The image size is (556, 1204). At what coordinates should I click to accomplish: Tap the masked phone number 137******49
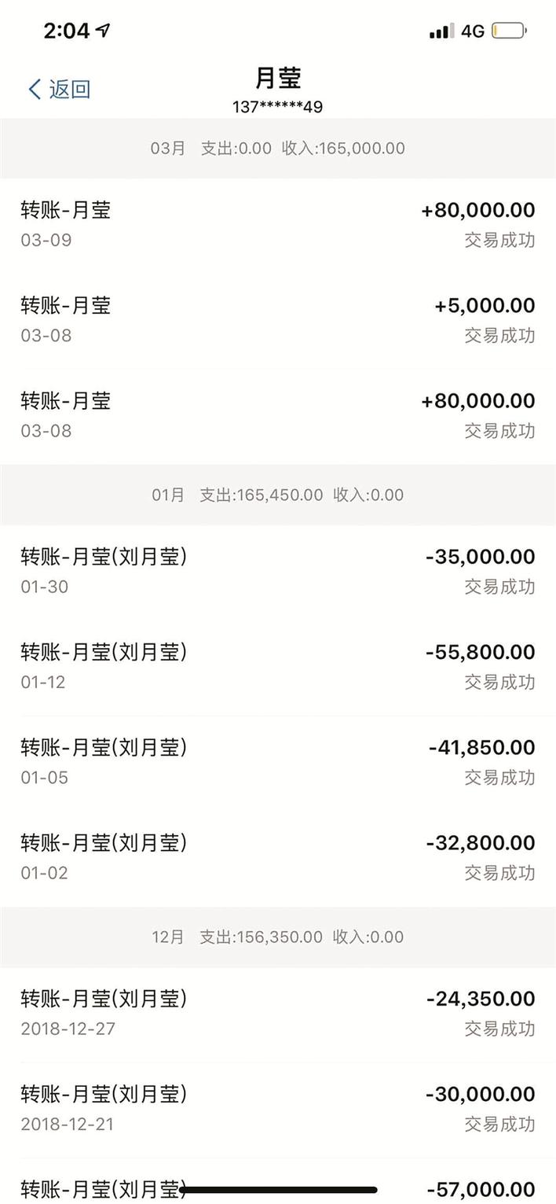(278, 105)
